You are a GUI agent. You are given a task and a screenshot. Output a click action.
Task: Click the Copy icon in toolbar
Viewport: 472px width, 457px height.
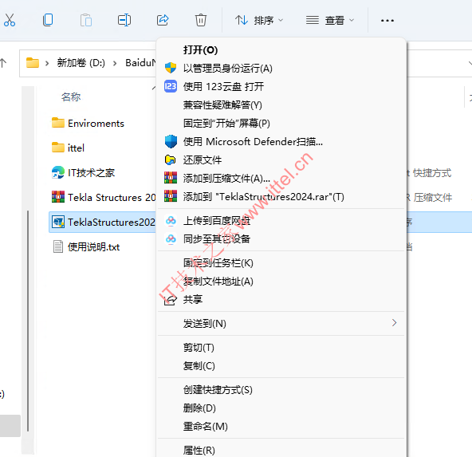(48, 20)
